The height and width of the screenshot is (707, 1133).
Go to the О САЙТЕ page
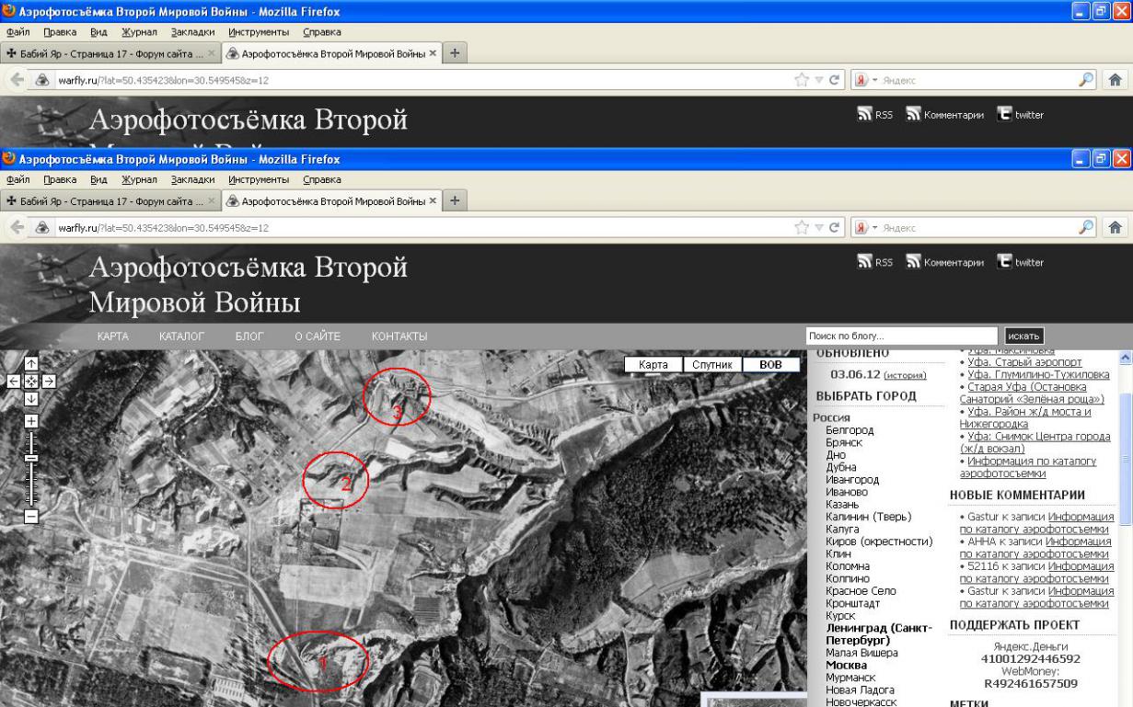[318, 336]
